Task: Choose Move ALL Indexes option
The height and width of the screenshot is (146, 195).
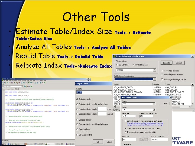Action: coord(162,71)
